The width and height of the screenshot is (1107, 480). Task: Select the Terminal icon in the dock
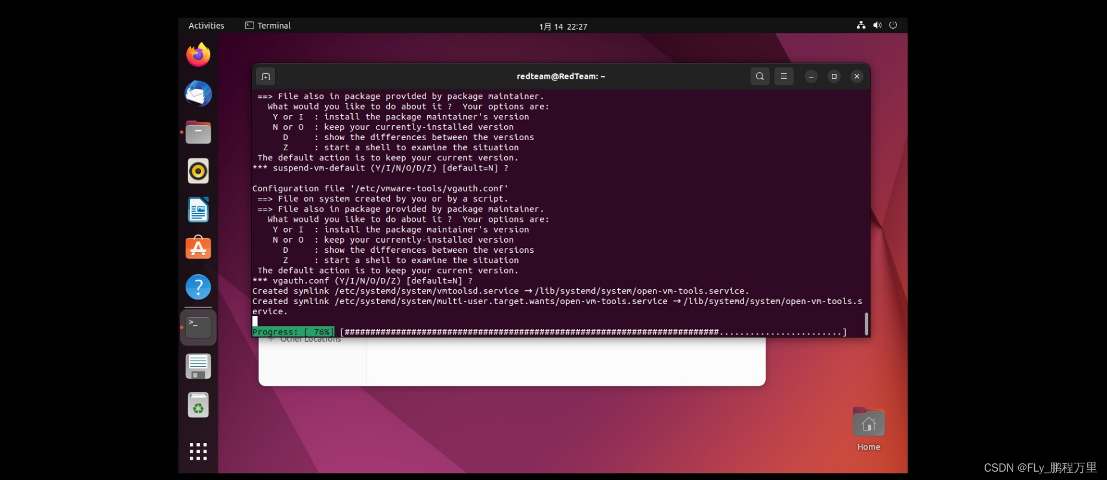pos(198,327)
